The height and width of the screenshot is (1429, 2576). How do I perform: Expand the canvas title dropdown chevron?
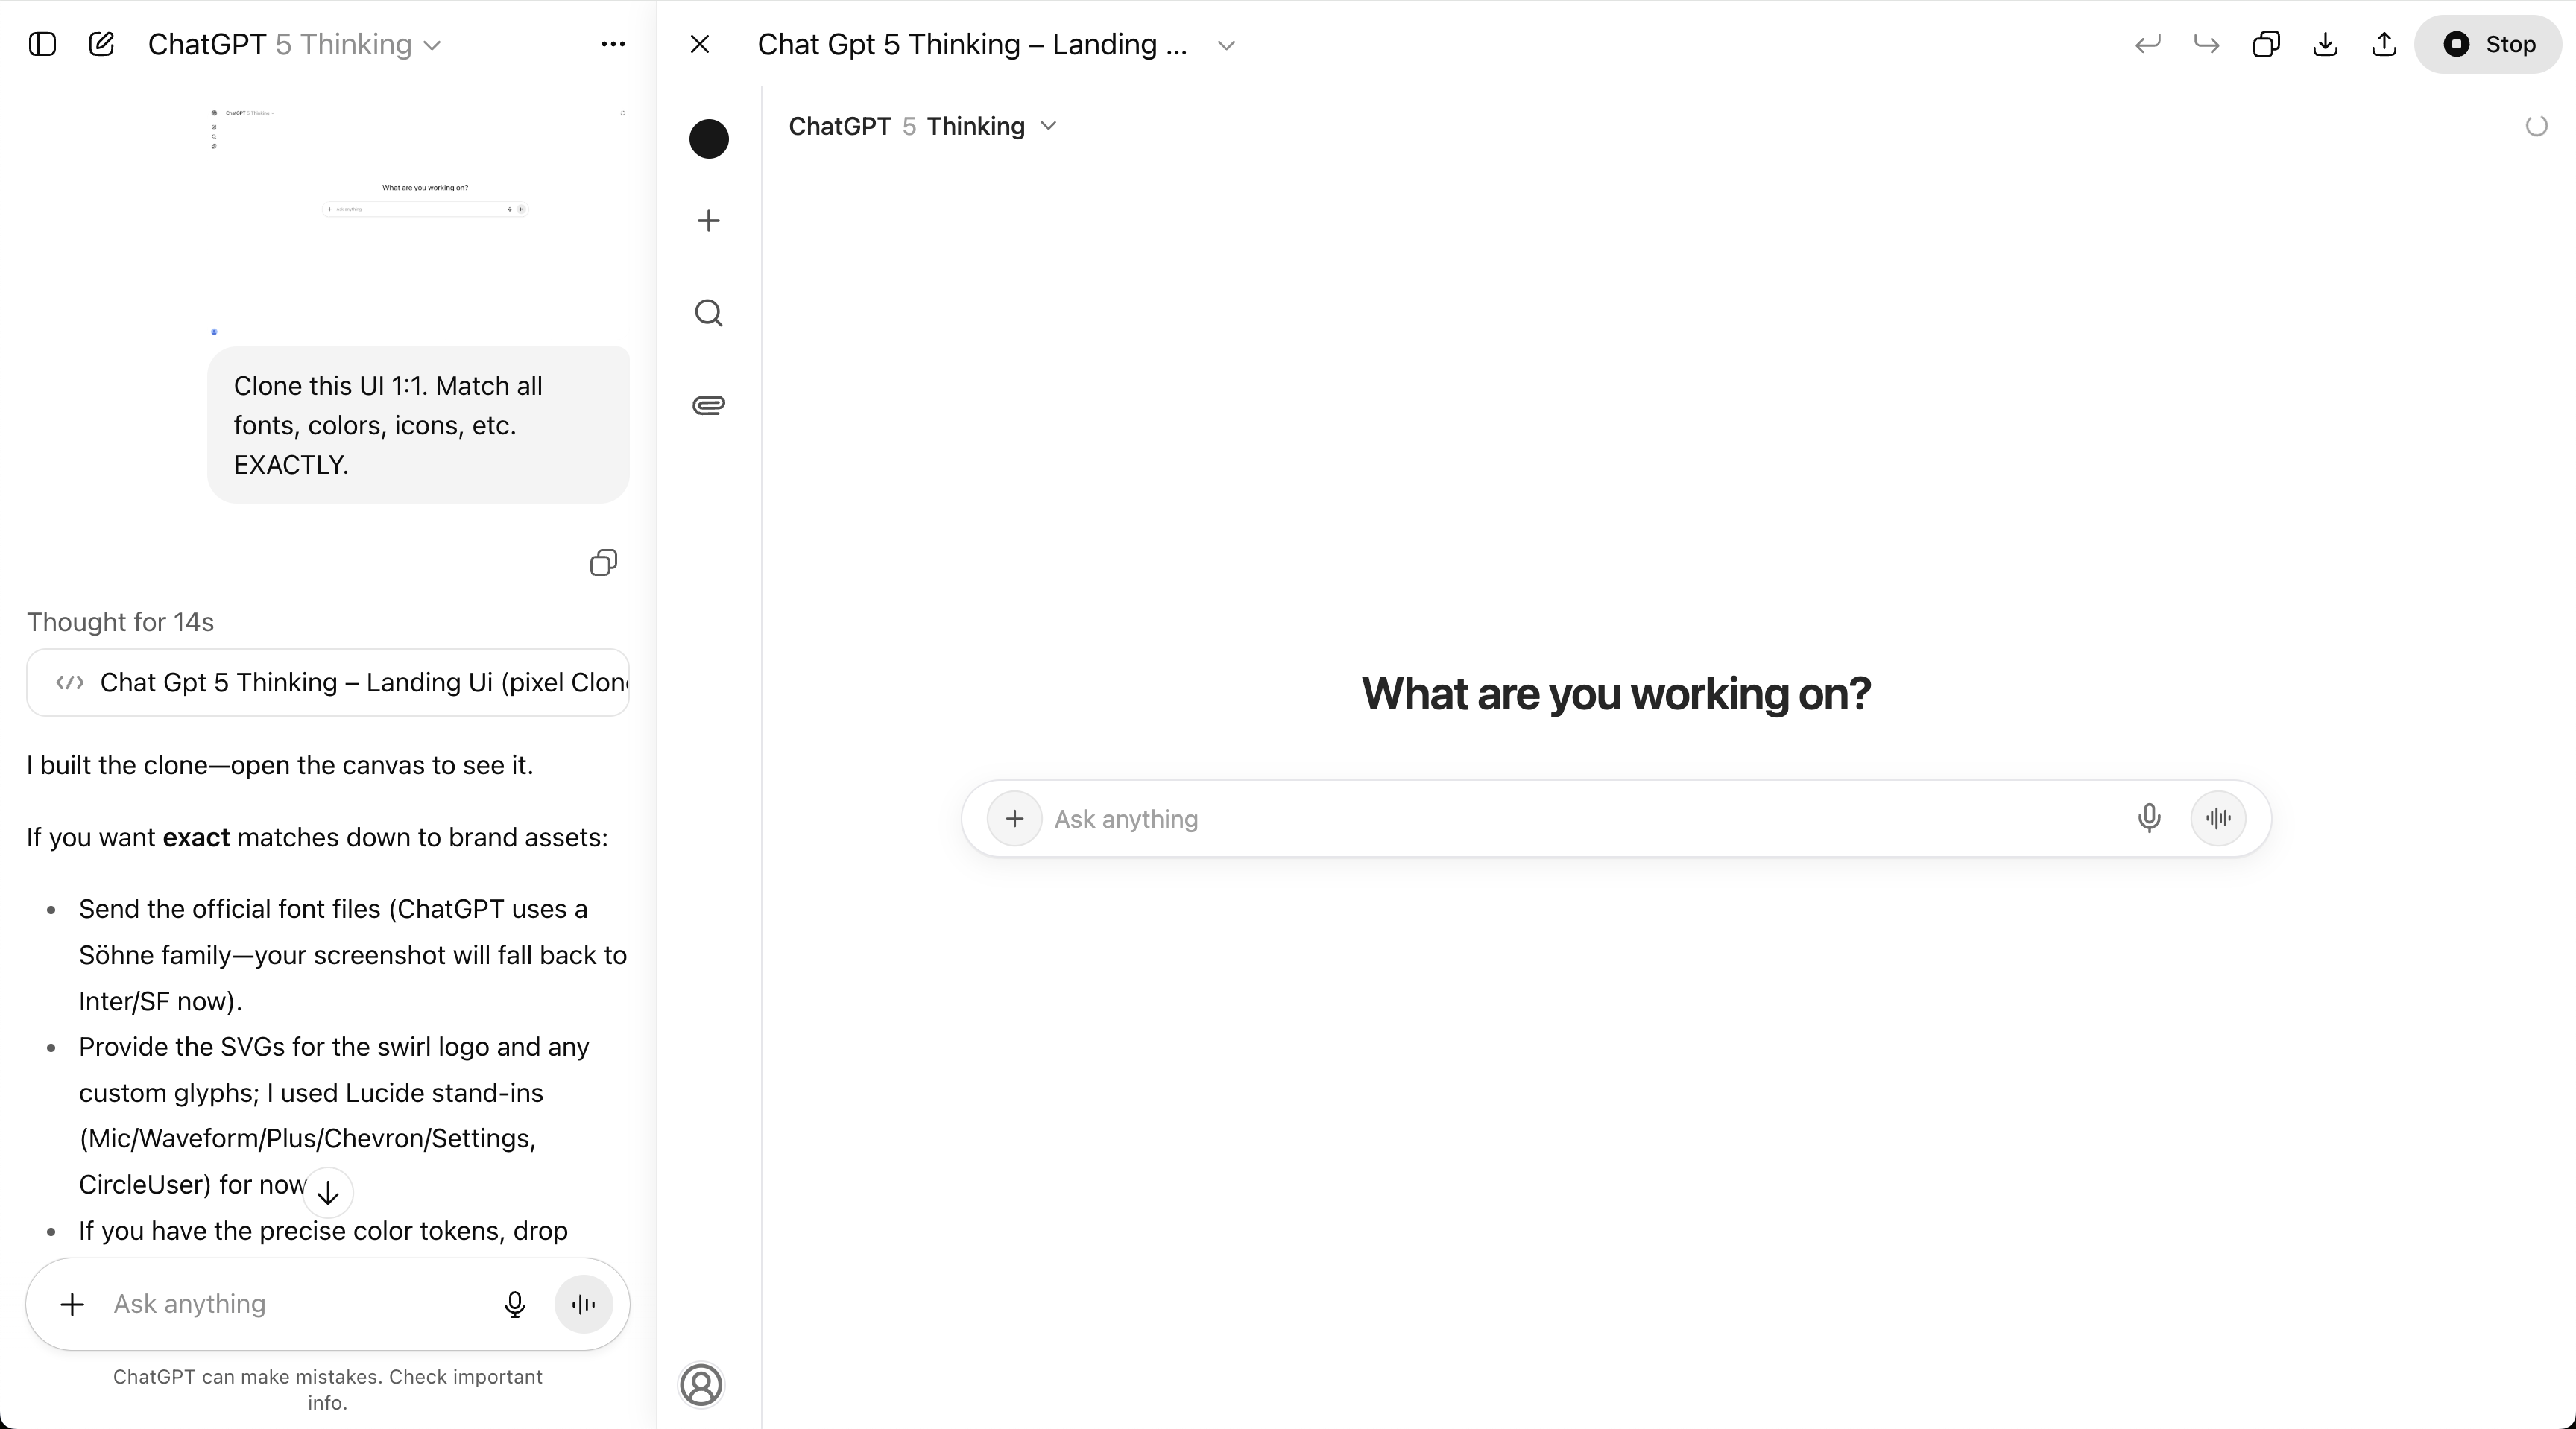pos(1226,45)
